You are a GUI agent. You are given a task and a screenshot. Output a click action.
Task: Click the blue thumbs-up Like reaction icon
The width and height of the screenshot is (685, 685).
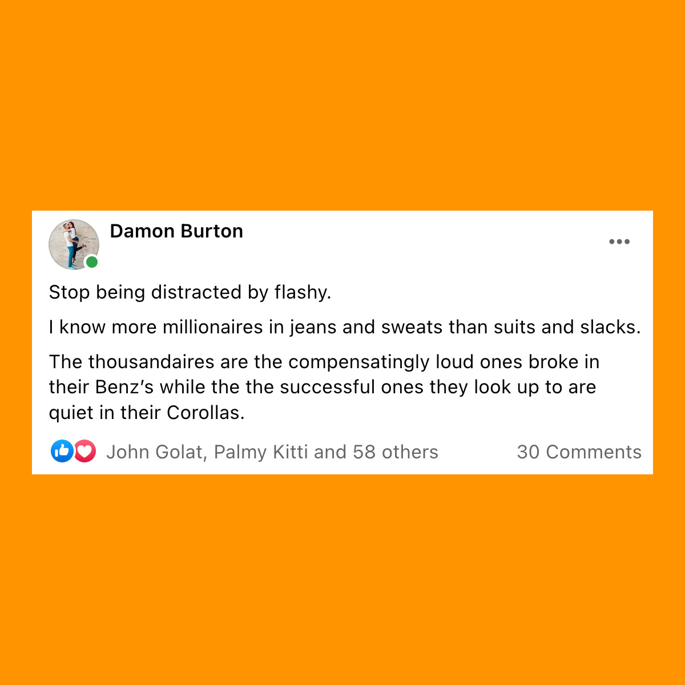[x=62, y=452]
